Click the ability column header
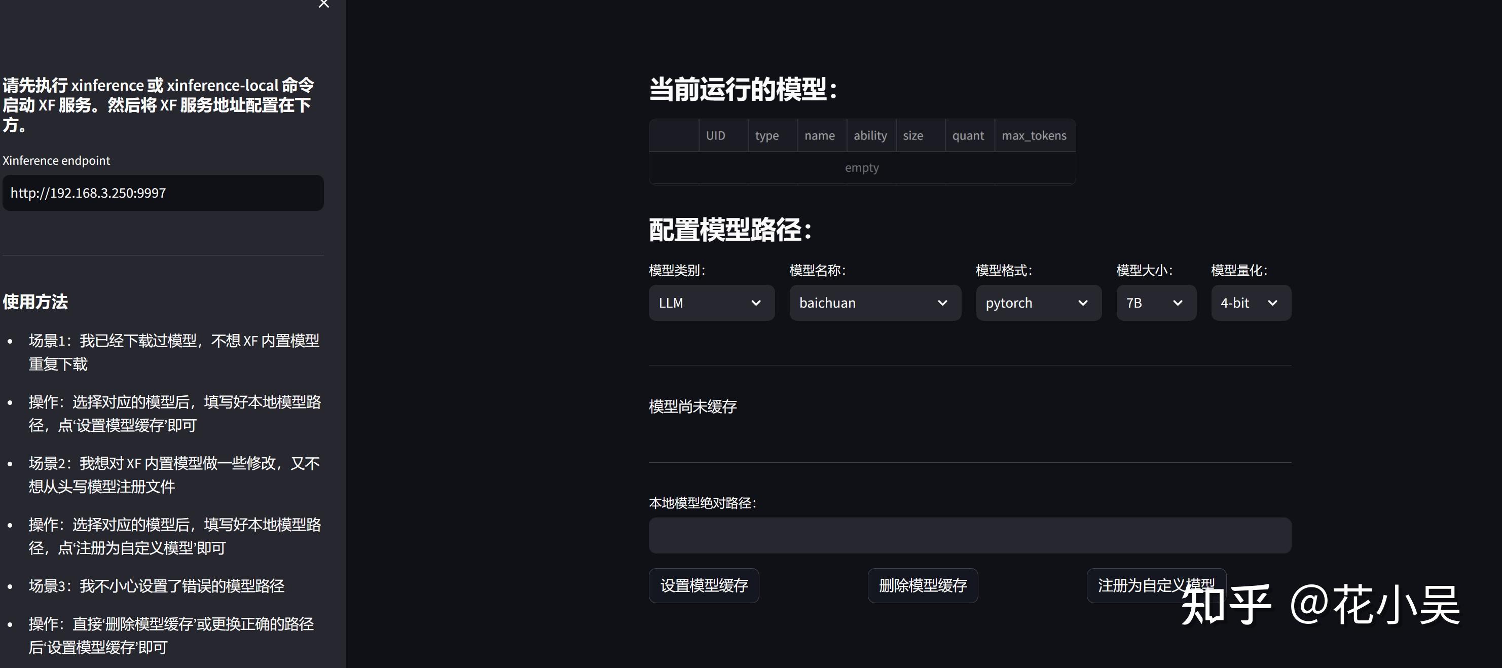1502x668 pixels. [x=870, y=136]
